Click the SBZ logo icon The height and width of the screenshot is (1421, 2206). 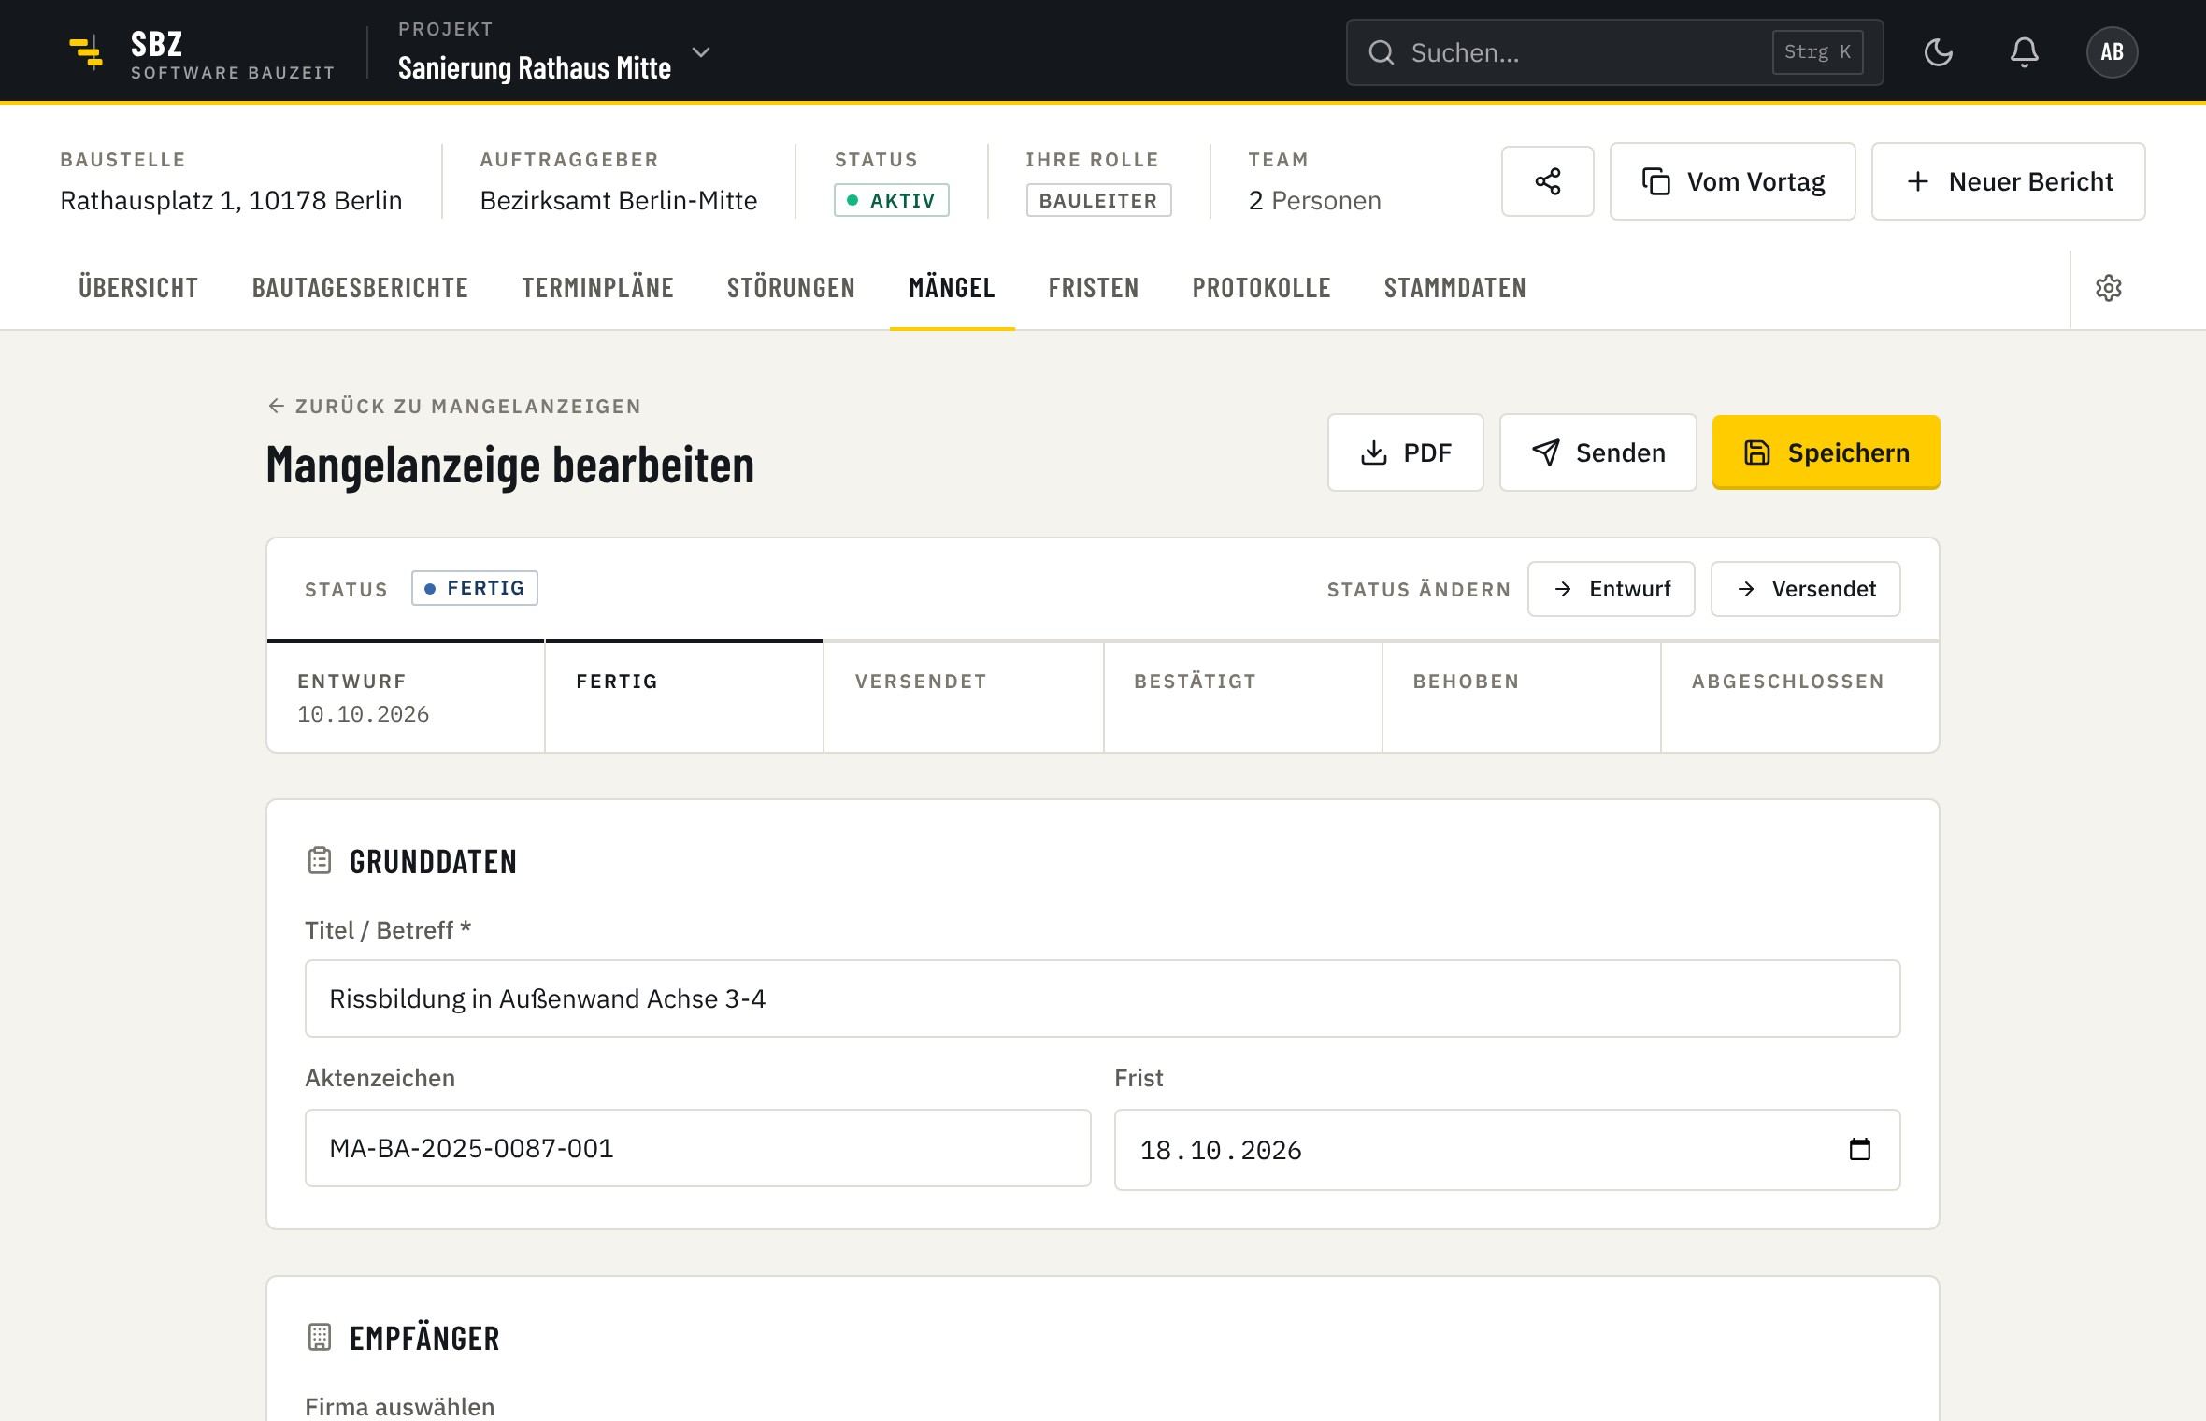click(86, 51)
